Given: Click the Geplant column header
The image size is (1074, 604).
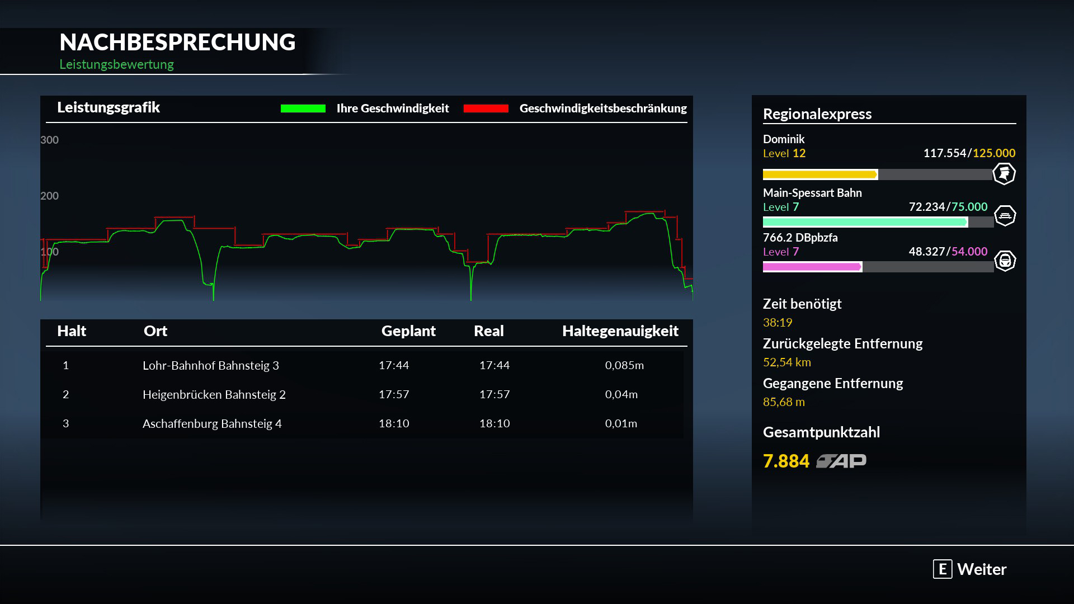Looking at the screenshot, I should pyautogui.click(x=408, y=331).
